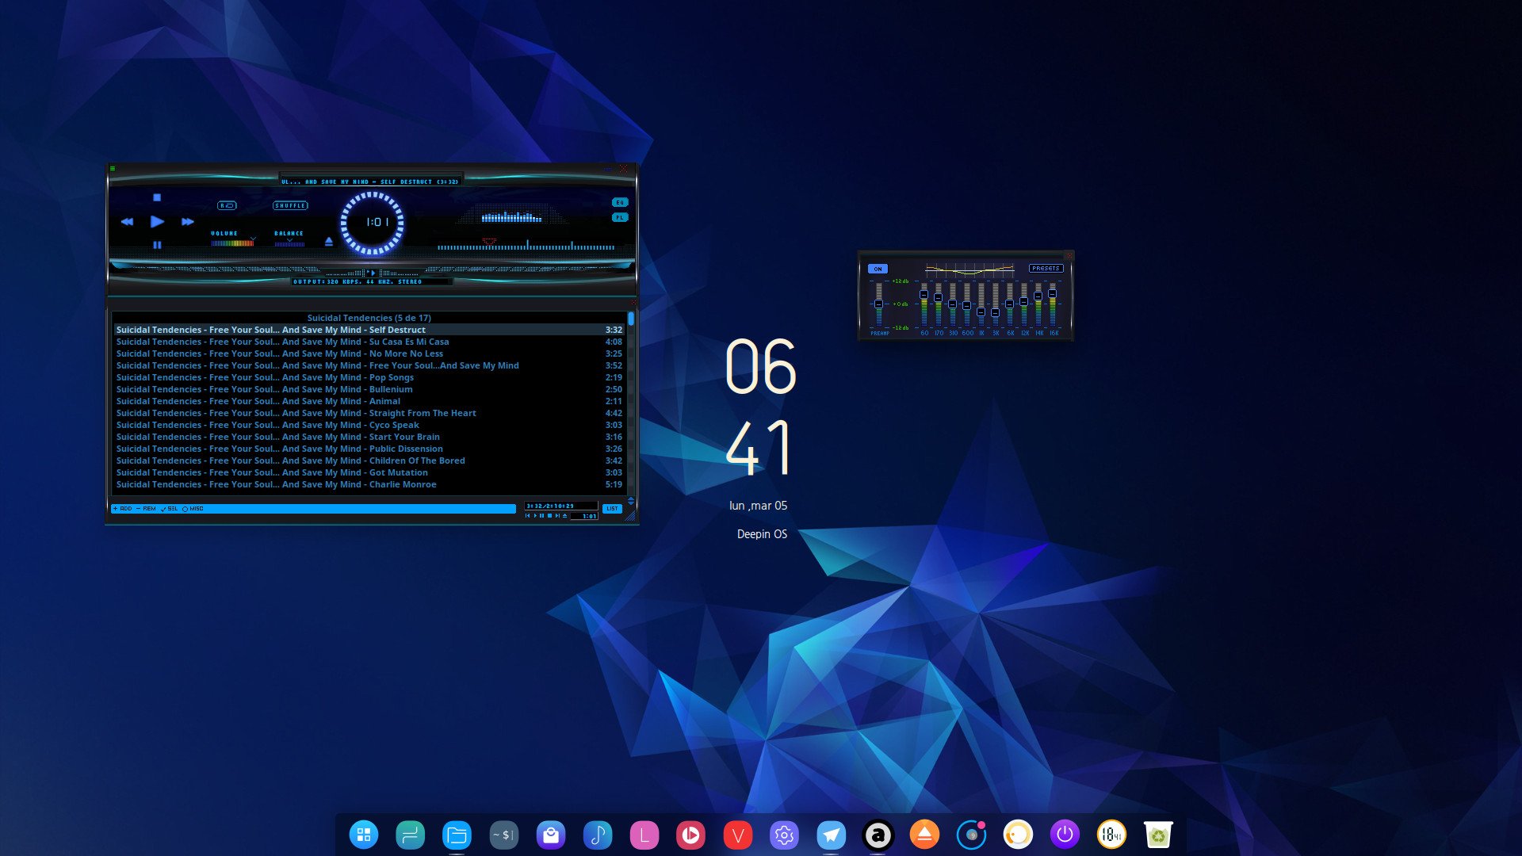Open the pink L app in dock
The image size is (1522, 856).
coord(644,835)
